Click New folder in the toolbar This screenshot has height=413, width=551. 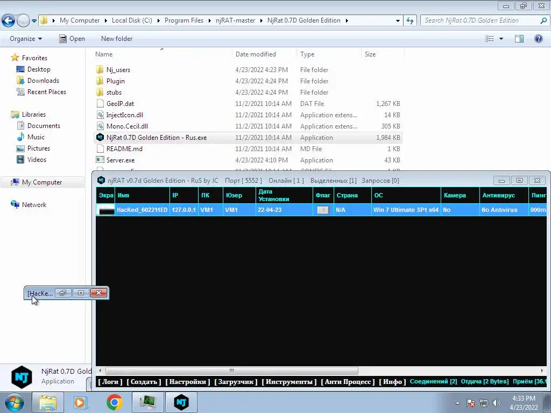point(117,39)
